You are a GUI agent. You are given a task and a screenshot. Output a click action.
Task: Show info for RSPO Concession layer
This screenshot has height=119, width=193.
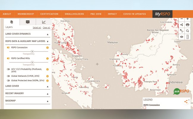[48, 48]
